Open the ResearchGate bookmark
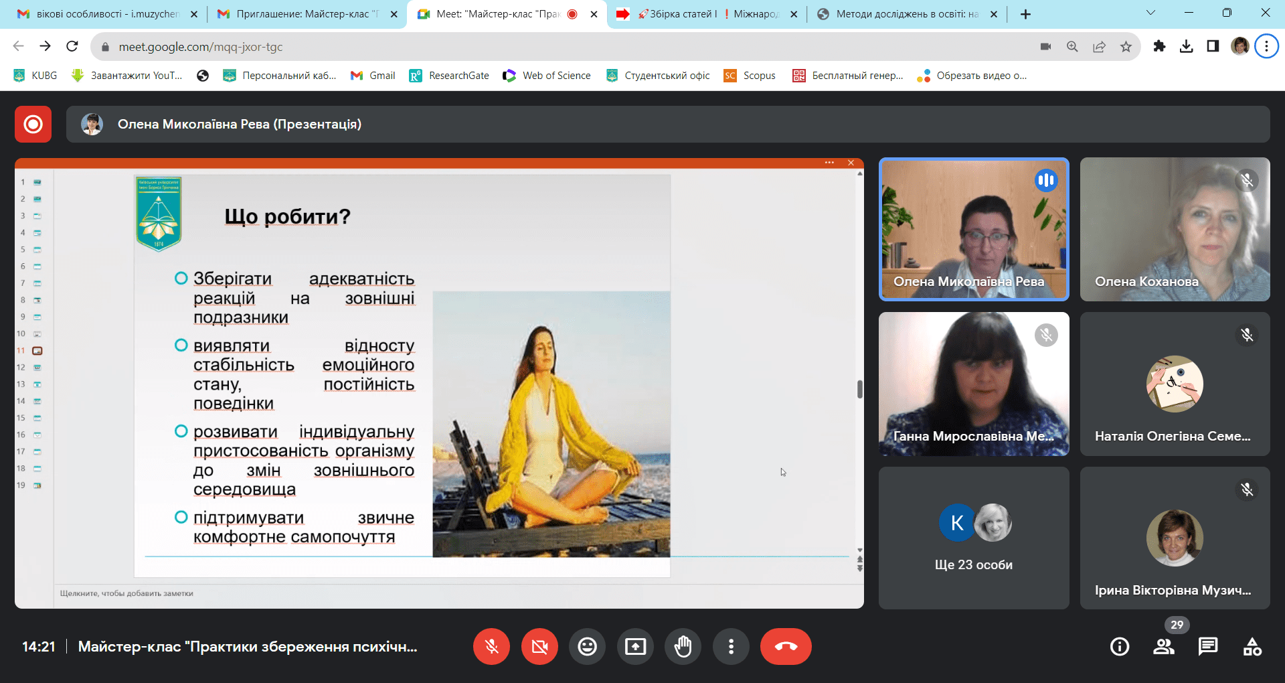Image resolution: width=1285 pixels, height=683 pixels. [449, 76]
